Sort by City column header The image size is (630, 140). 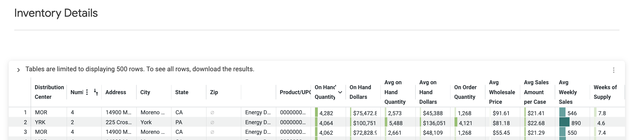[145, 92]
